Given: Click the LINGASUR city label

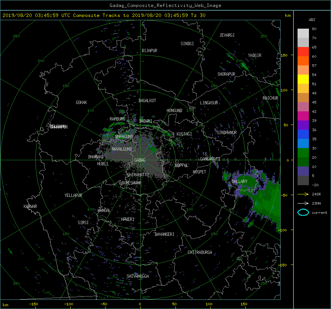Looking at the screenshot, I should pos(209,103).
